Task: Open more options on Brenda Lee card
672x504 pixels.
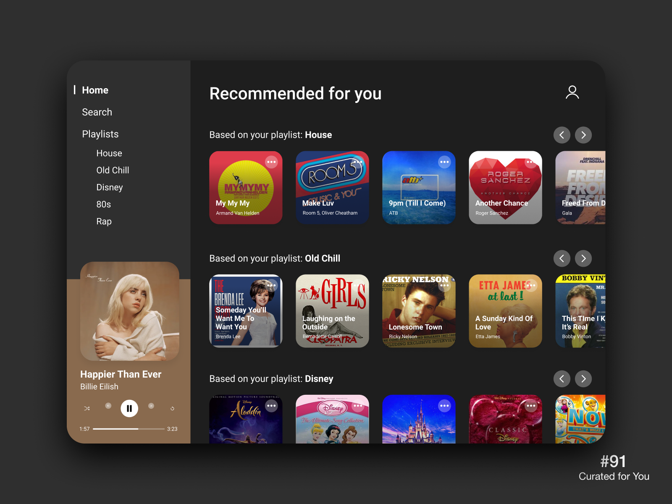Action: [271, 286]
